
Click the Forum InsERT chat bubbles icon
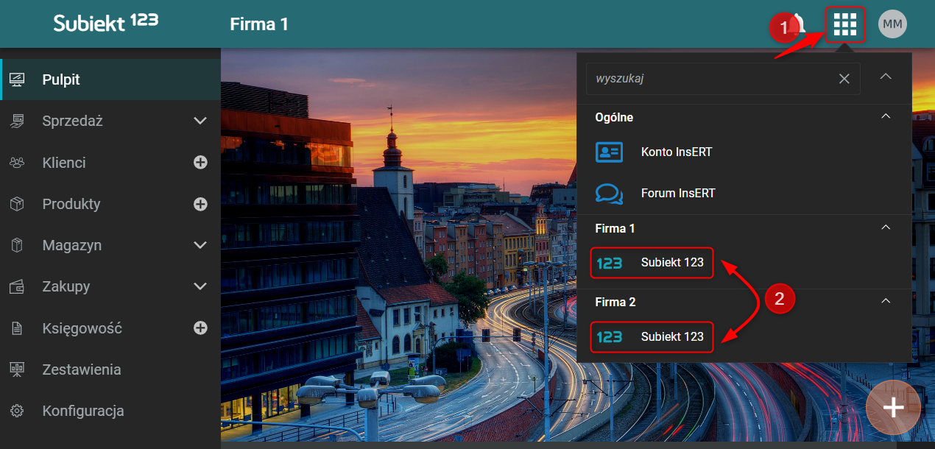click(609, 194)
